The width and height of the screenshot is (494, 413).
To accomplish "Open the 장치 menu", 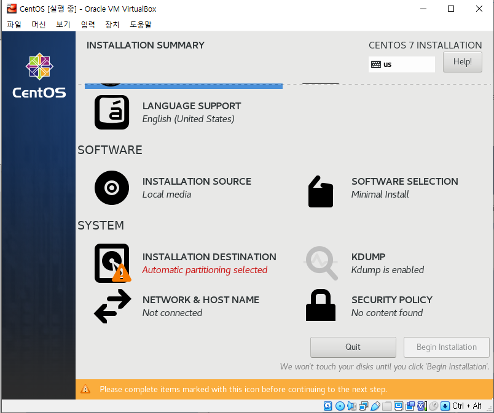I will (x=112, y=24).
